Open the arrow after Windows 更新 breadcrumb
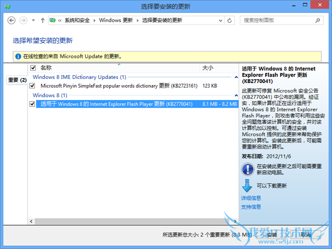This screenshot has width=332, height=249. click(137, 20)
